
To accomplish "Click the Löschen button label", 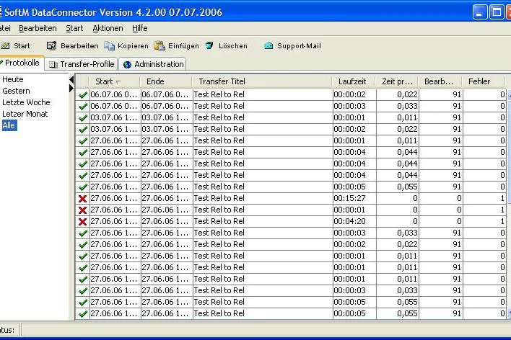I will [233, 46].
